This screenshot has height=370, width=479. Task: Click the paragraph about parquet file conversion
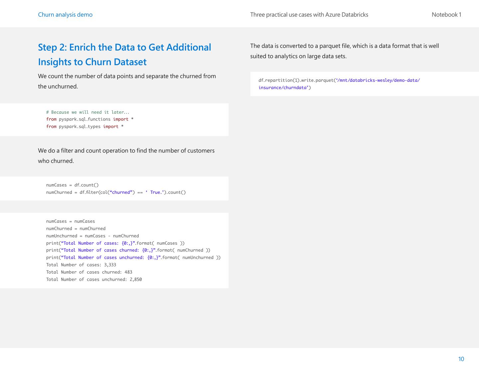[344, 51]
